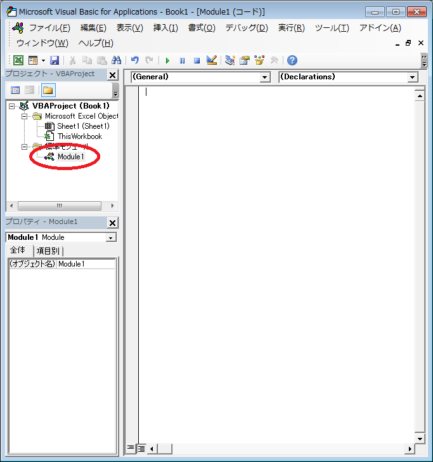Click the Toolbox hammer-wrench icon
Image resolution: width=433 pixels, height=462 pixels.
[274, 60]
